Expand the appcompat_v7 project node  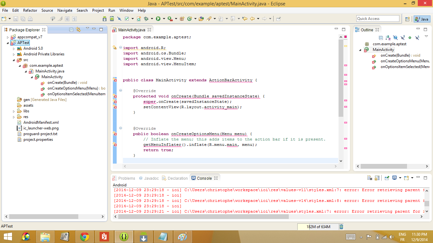(8, 37)
